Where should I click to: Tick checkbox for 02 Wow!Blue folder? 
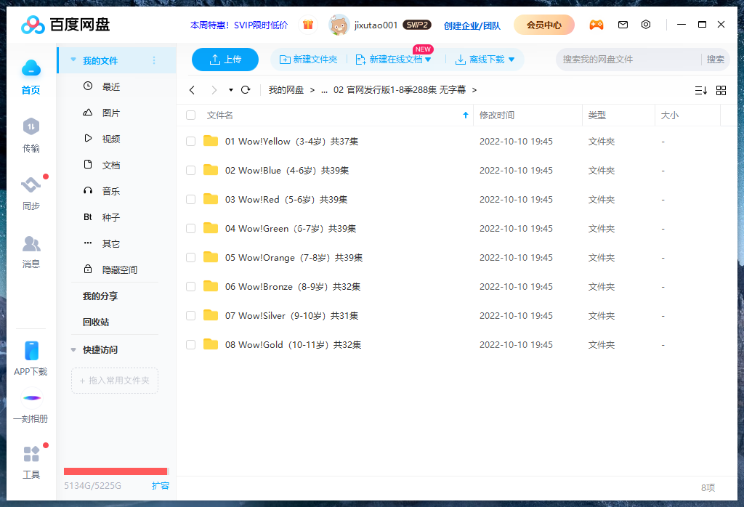(191, 170)
